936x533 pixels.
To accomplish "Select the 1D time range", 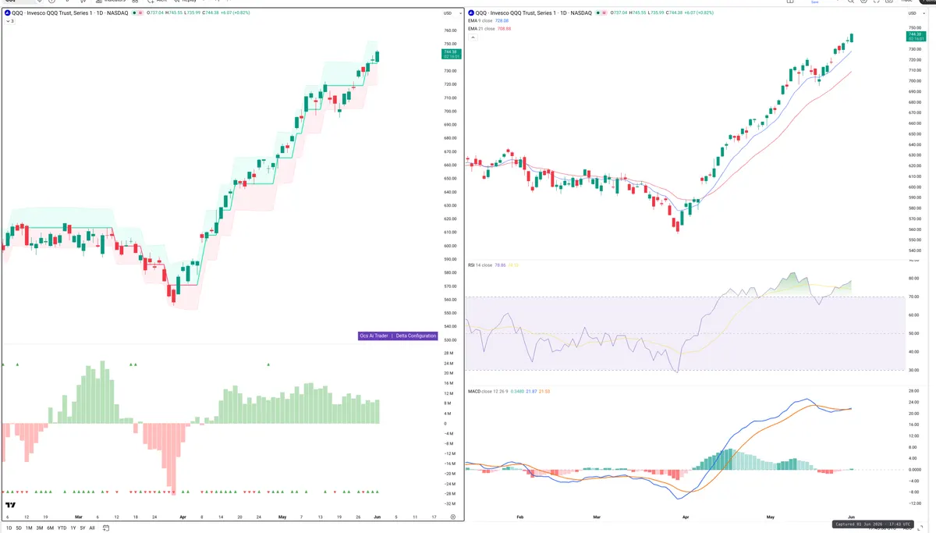I will click(x=9, y=528).
